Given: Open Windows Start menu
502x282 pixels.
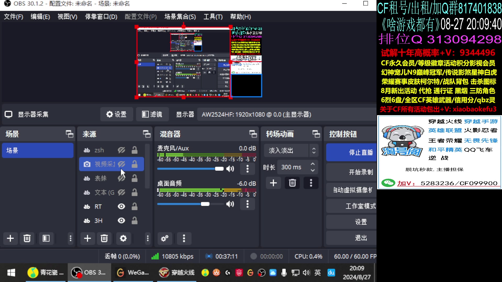Looking at the screenshot, I should [11, 273].
